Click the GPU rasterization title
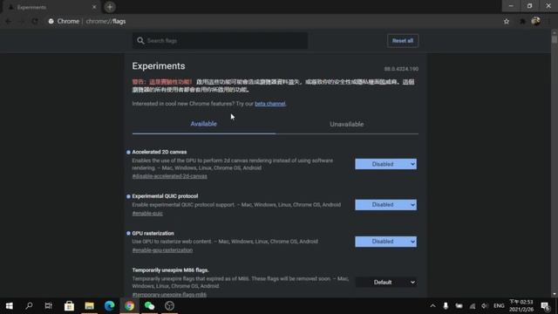 [x=153, y=233]
